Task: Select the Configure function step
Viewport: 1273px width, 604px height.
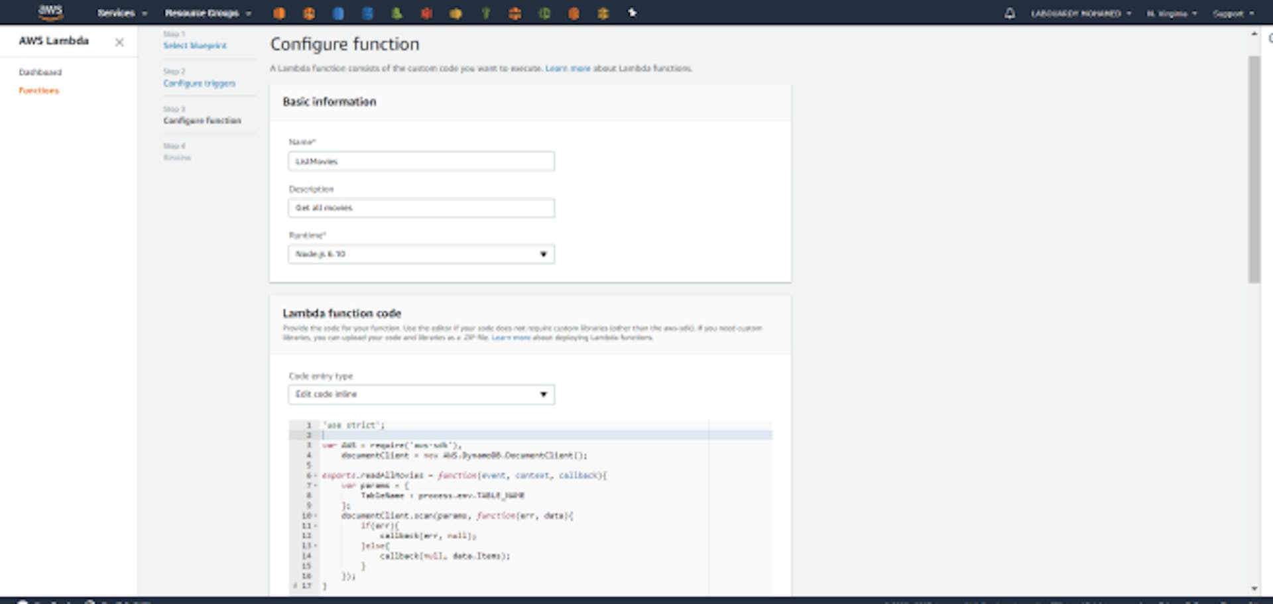Action: [x=202, y=120]
